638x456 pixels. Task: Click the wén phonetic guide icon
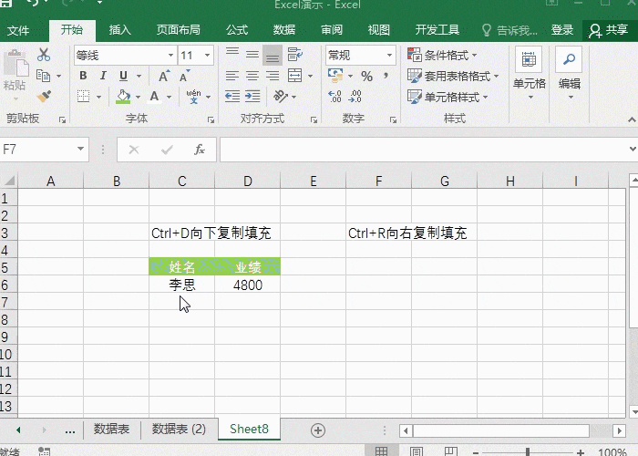[x=193, y=97]
